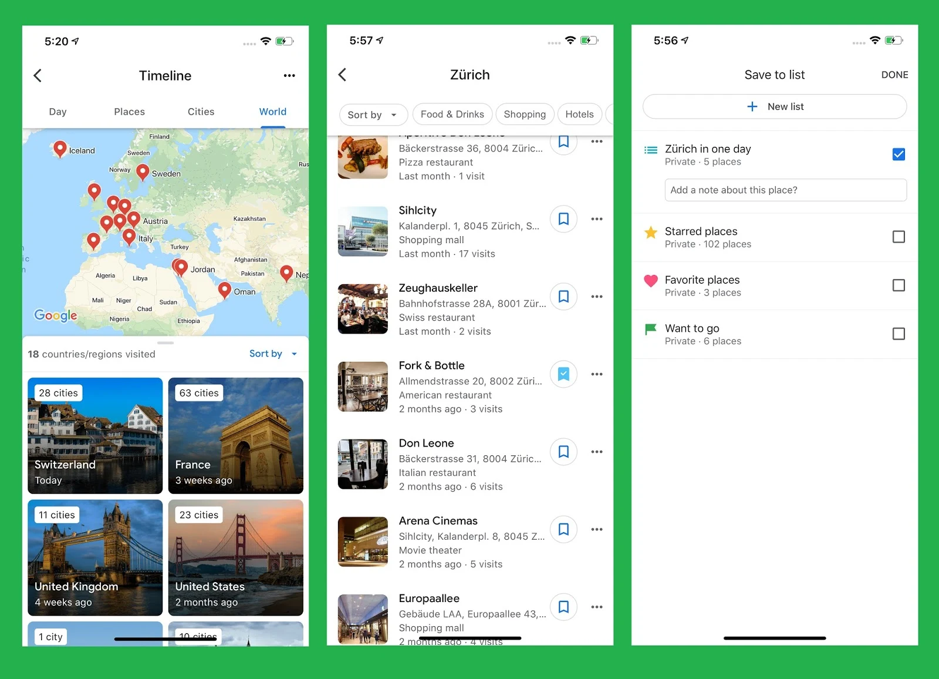
Task: Tap the bottom sheet drag handle above countries
Action: pyautogui.click(x=165, y=342)
